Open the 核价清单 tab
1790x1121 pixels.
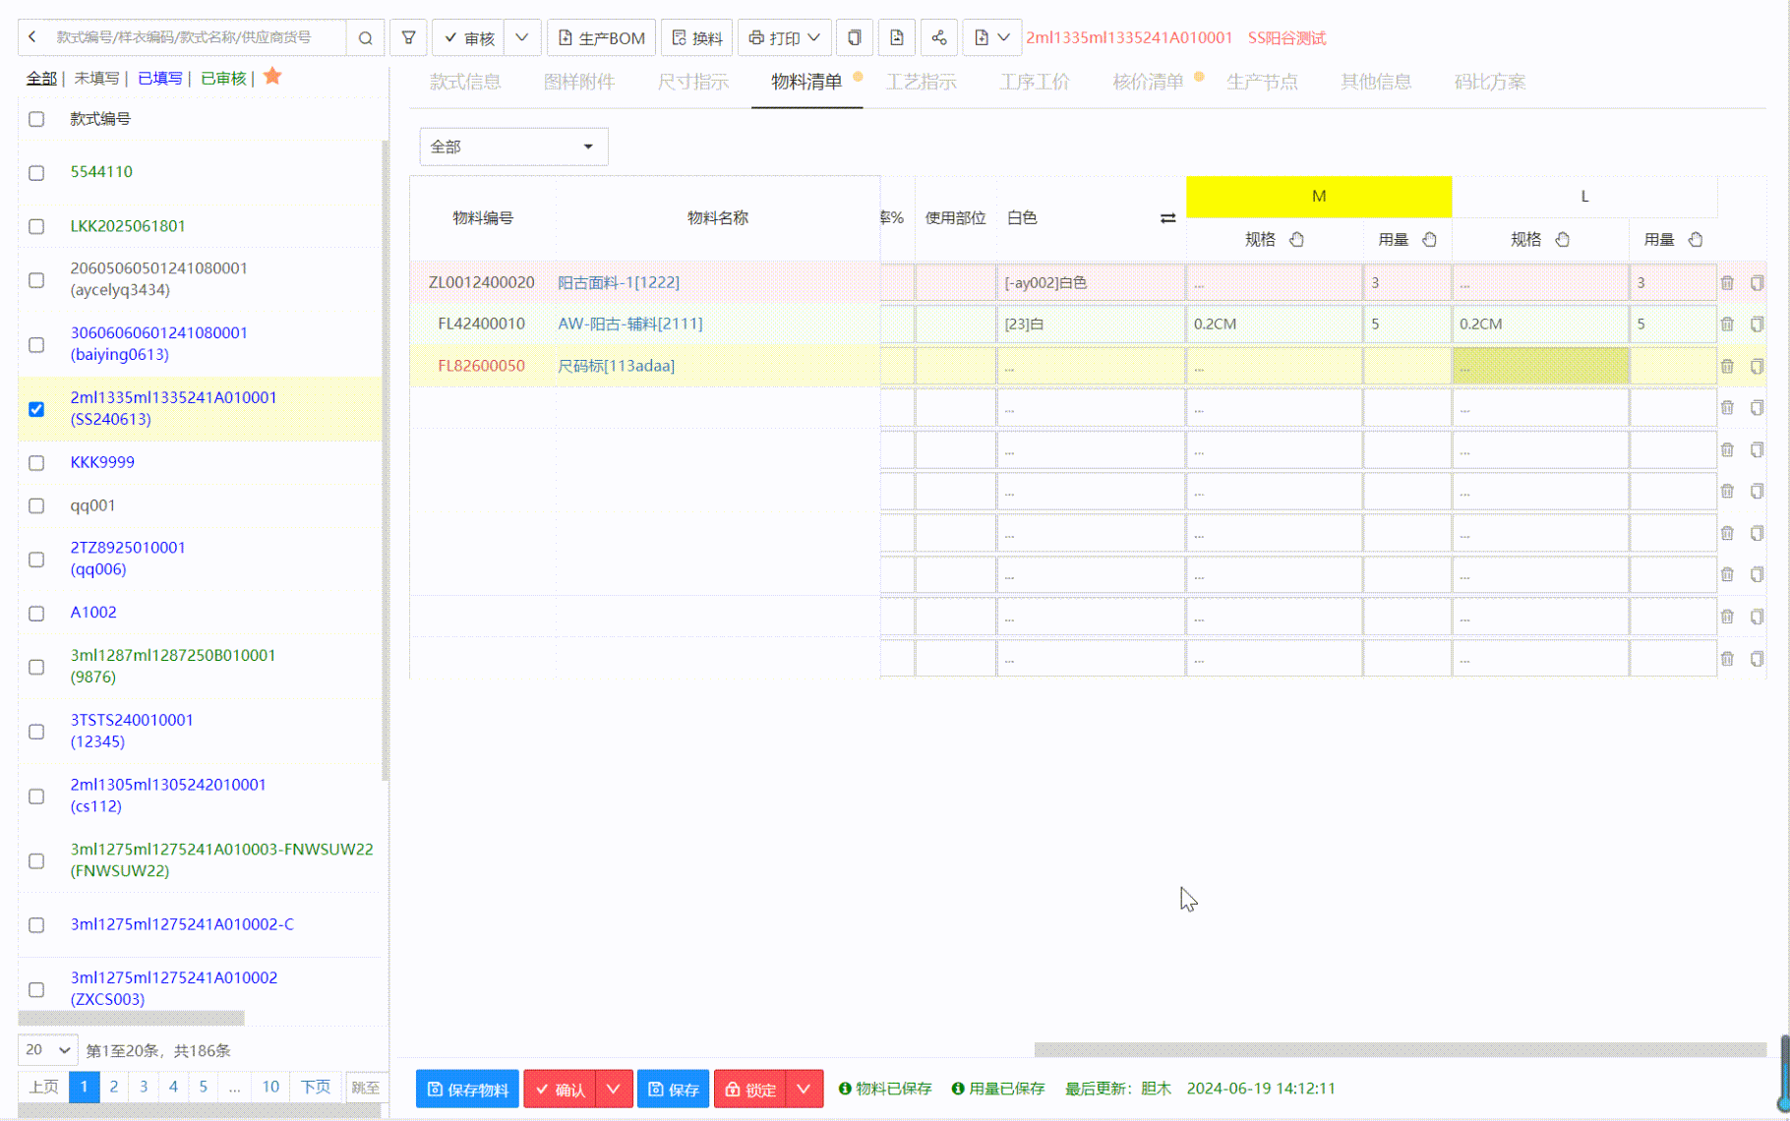(1147, 82)
